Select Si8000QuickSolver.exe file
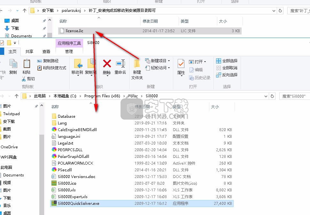Screen dimensions: 310x215 tap(78, 204)
